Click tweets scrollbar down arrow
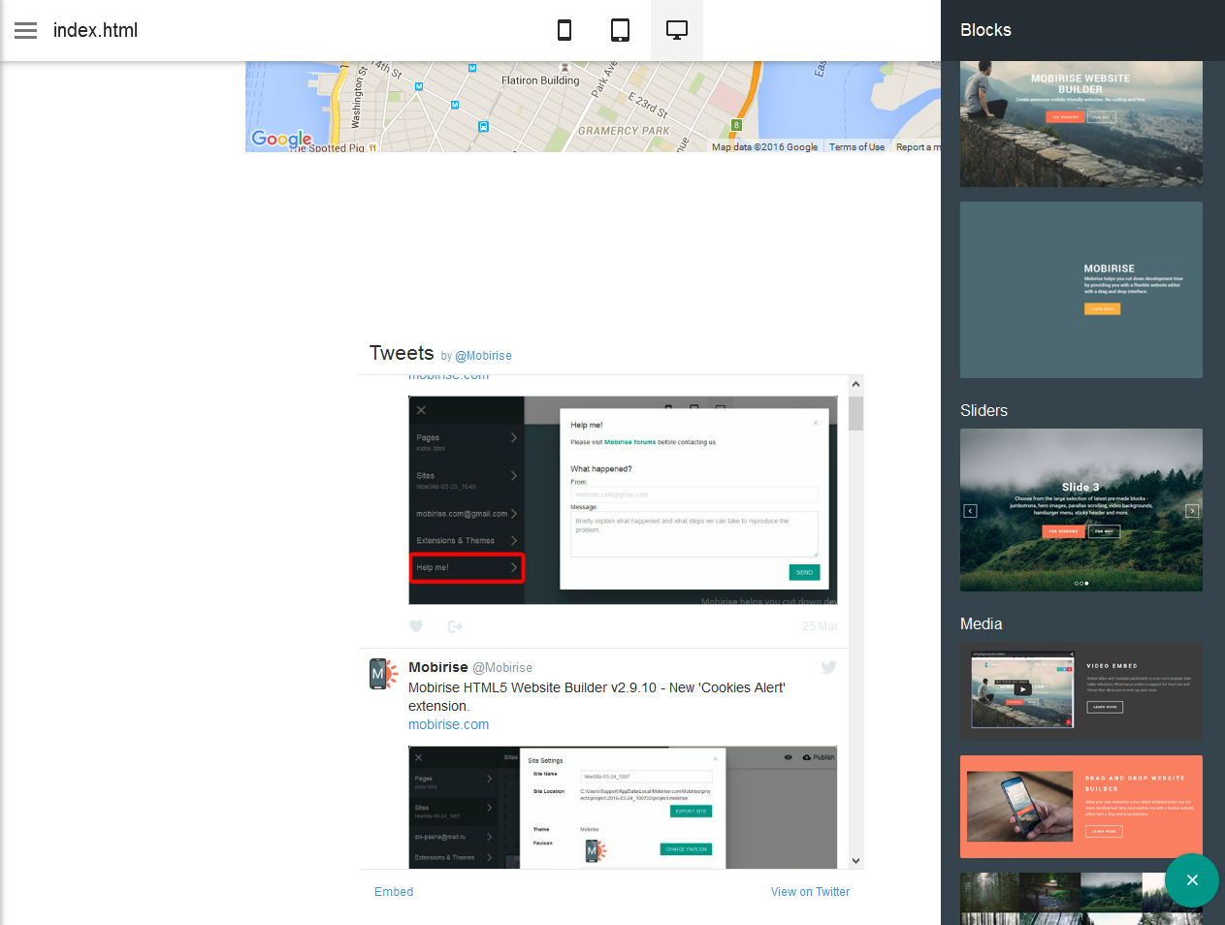The height and width of the screenshot is (925, 1225). [855, 860]
